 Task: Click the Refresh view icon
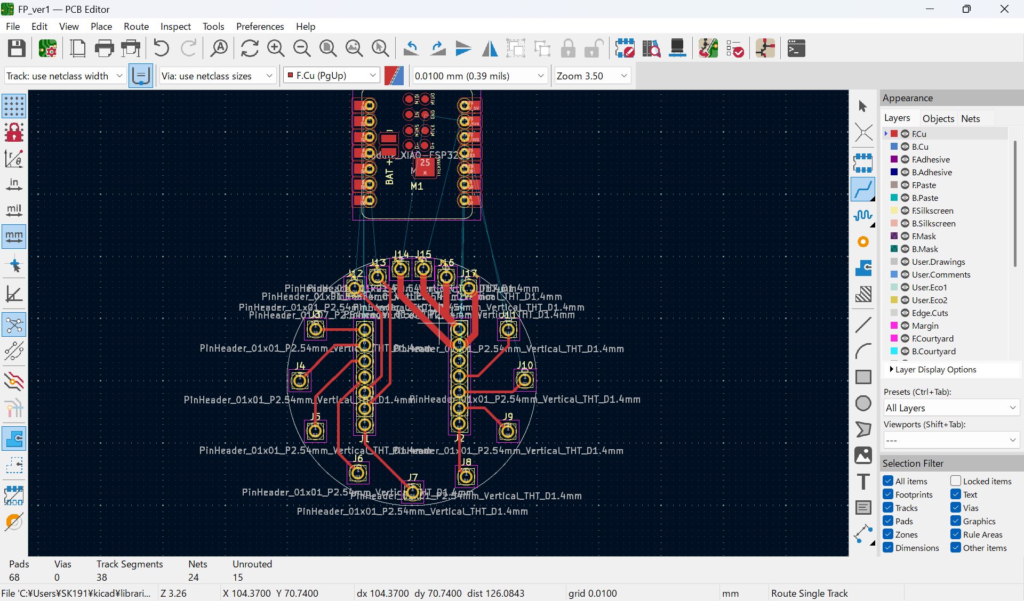coord(250,48)
